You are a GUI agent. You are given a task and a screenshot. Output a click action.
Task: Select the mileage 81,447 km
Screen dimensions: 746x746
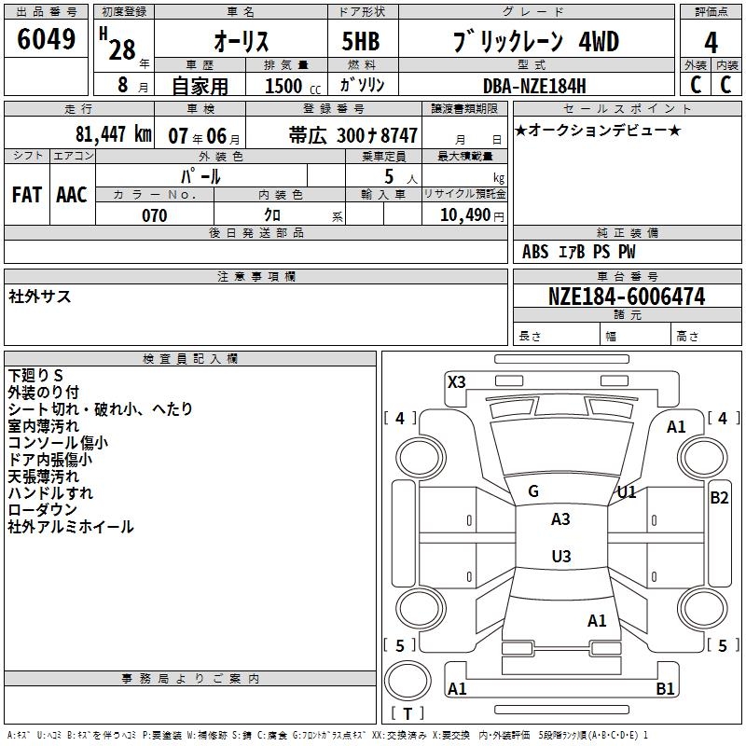tap(113, 133)
